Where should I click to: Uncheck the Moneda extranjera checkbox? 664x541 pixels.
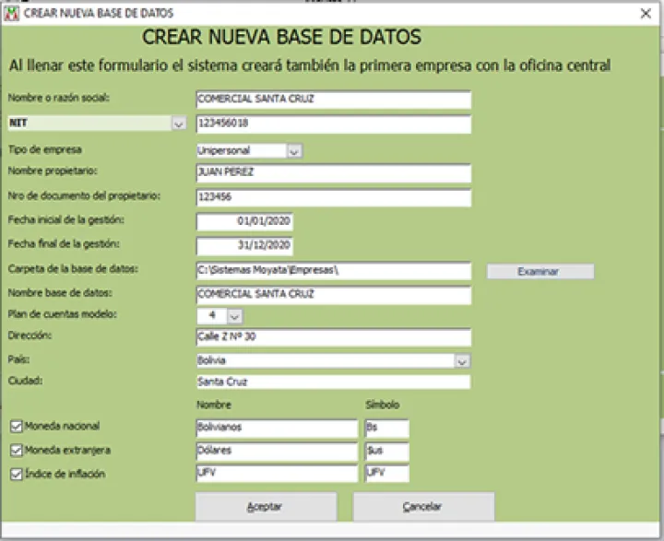pos(16,450)
